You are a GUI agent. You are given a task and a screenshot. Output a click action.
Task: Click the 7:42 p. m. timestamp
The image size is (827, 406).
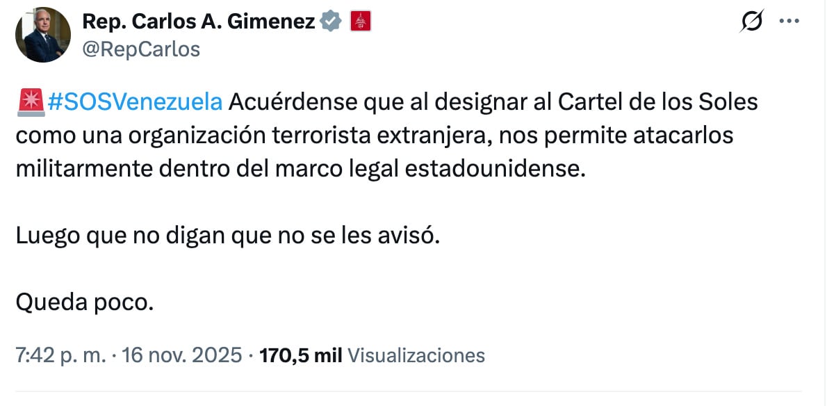pos(61,355)
